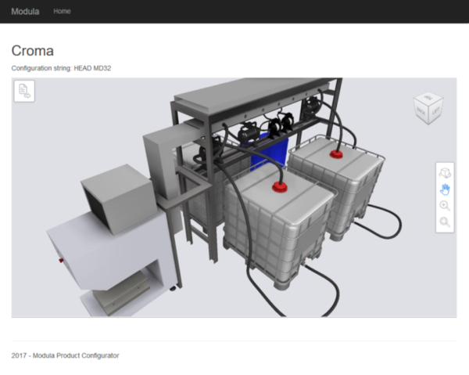This screenshot has height=375, width=469.
Task: Click the configuration string HEAD MD32 text
Action: 61,68
